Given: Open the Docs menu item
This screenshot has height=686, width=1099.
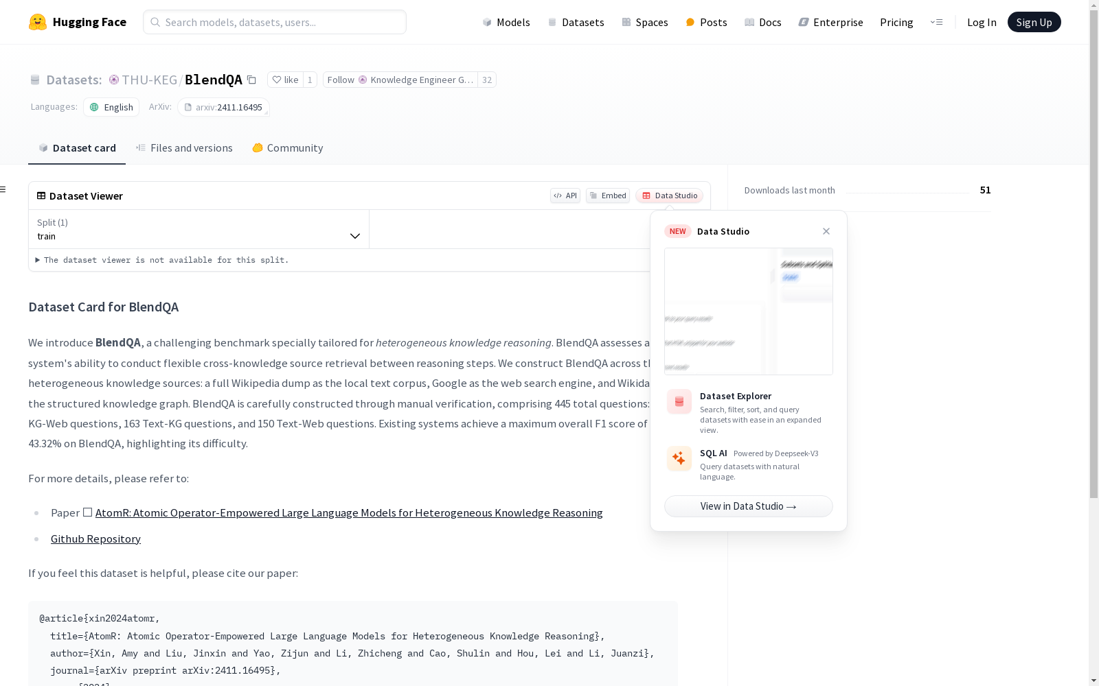Looking at the screenshot, I should pos(763,22).
